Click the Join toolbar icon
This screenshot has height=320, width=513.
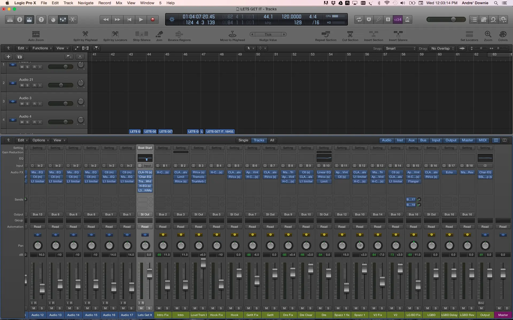tap(159, 36)
